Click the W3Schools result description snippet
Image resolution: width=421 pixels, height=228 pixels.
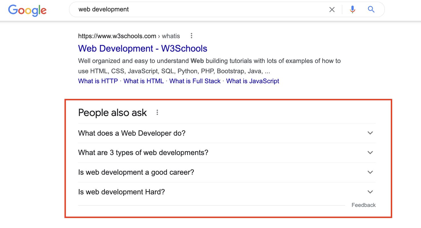tap(209, 66)
